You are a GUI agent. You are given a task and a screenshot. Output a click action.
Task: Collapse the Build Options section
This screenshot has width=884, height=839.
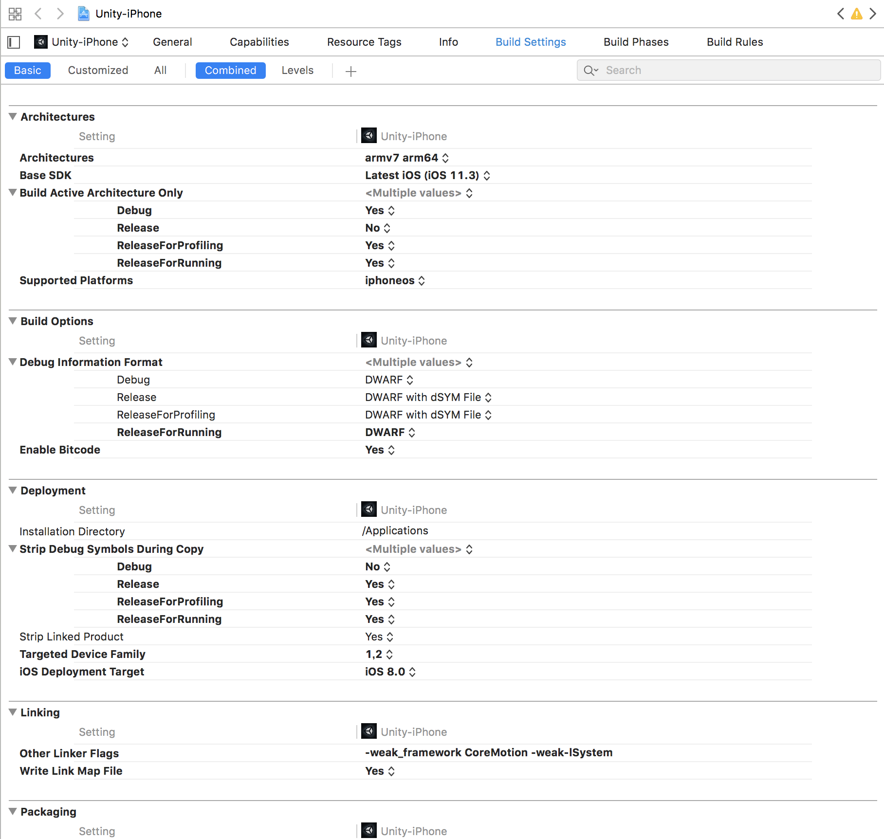point(13,321)
